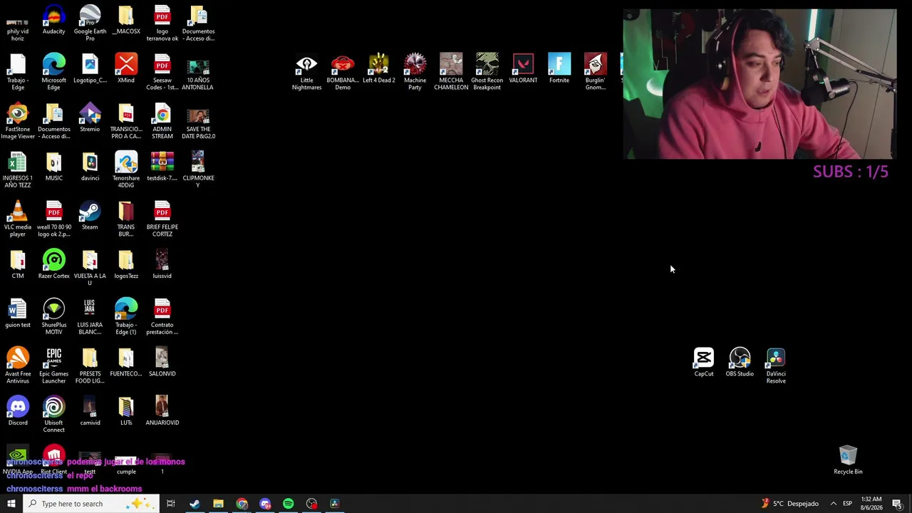Screen dimensions: 912x513
Task: Open File Explorer from the taskbar
Action: [x=218, y=504]
